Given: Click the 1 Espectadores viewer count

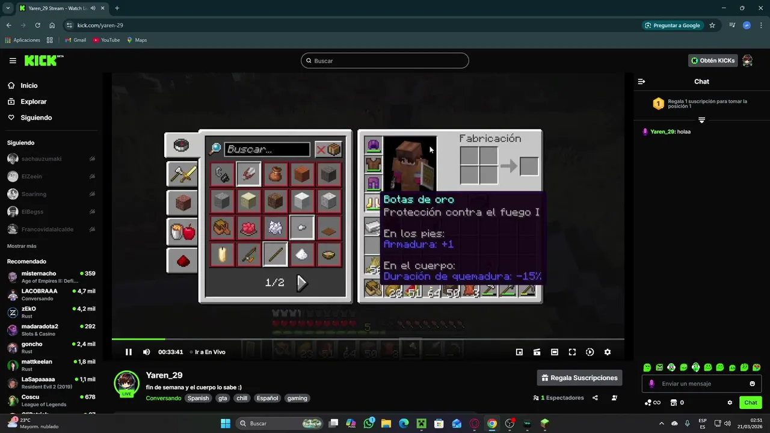Looking at the screenshot, I should 558,398.
